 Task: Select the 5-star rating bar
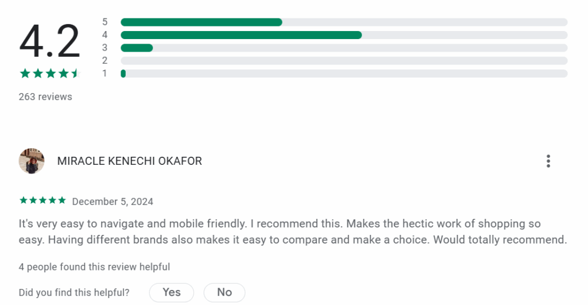[x=343, y=22]
